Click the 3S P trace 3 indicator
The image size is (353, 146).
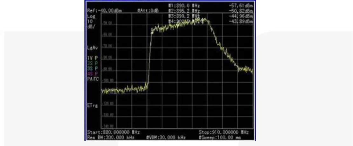[92, 68]
